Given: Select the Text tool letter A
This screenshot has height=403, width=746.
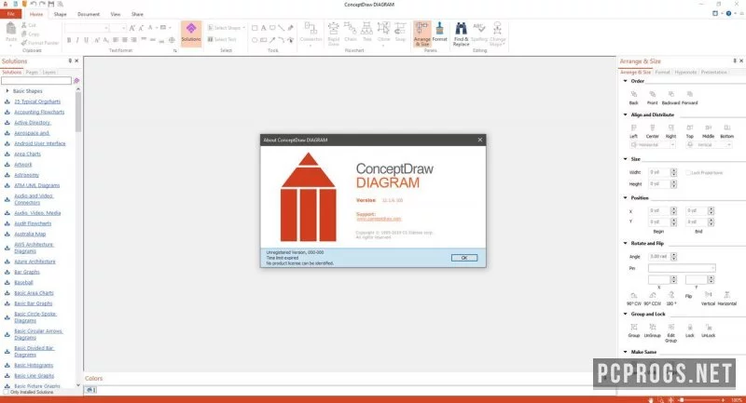Looking at the screenshot, I should tap(263, 28).
